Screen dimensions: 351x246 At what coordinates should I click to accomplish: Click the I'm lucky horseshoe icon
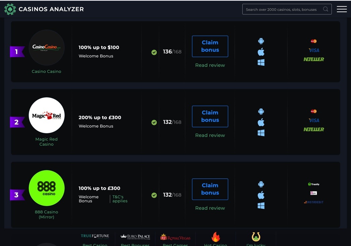(x=256, y=237)
